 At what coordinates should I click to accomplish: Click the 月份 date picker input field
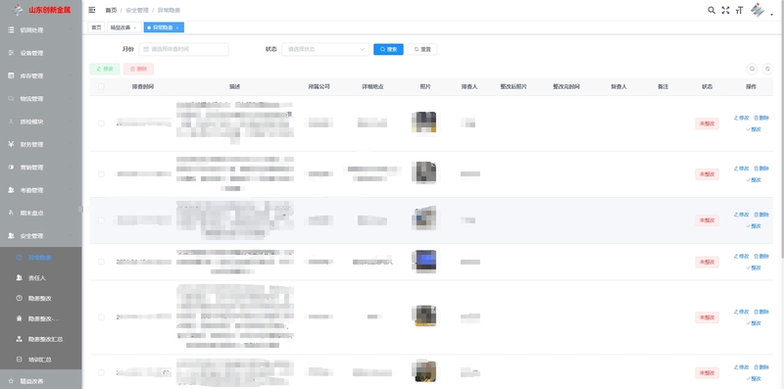tap(183, 49)
